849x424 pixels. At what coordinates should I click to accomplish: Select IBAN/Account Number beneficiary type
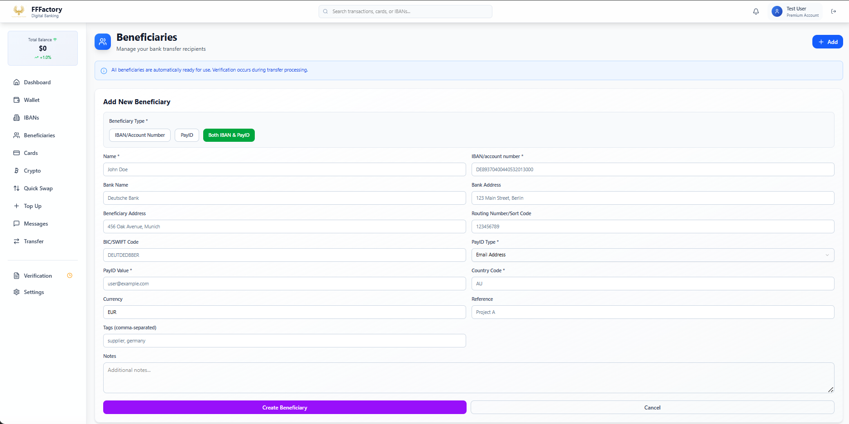(x=140, y=135)
